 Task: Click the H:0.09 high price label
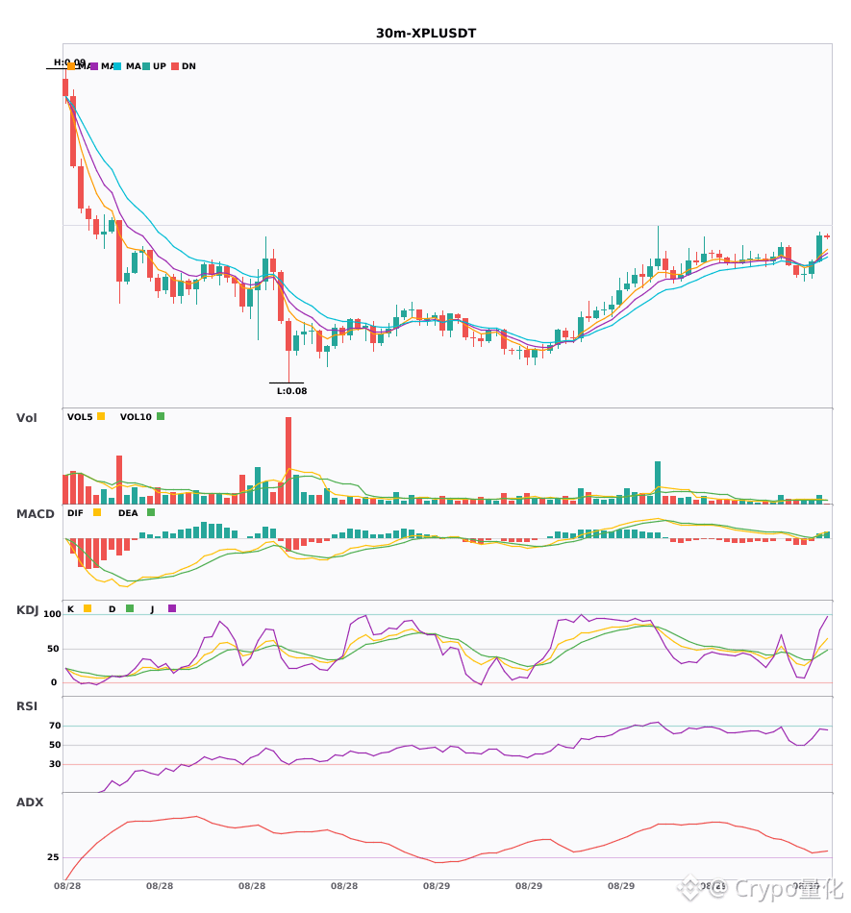[70, 62]
